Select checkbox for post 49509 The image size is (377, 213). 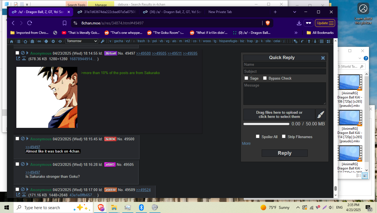click(17, 189)
